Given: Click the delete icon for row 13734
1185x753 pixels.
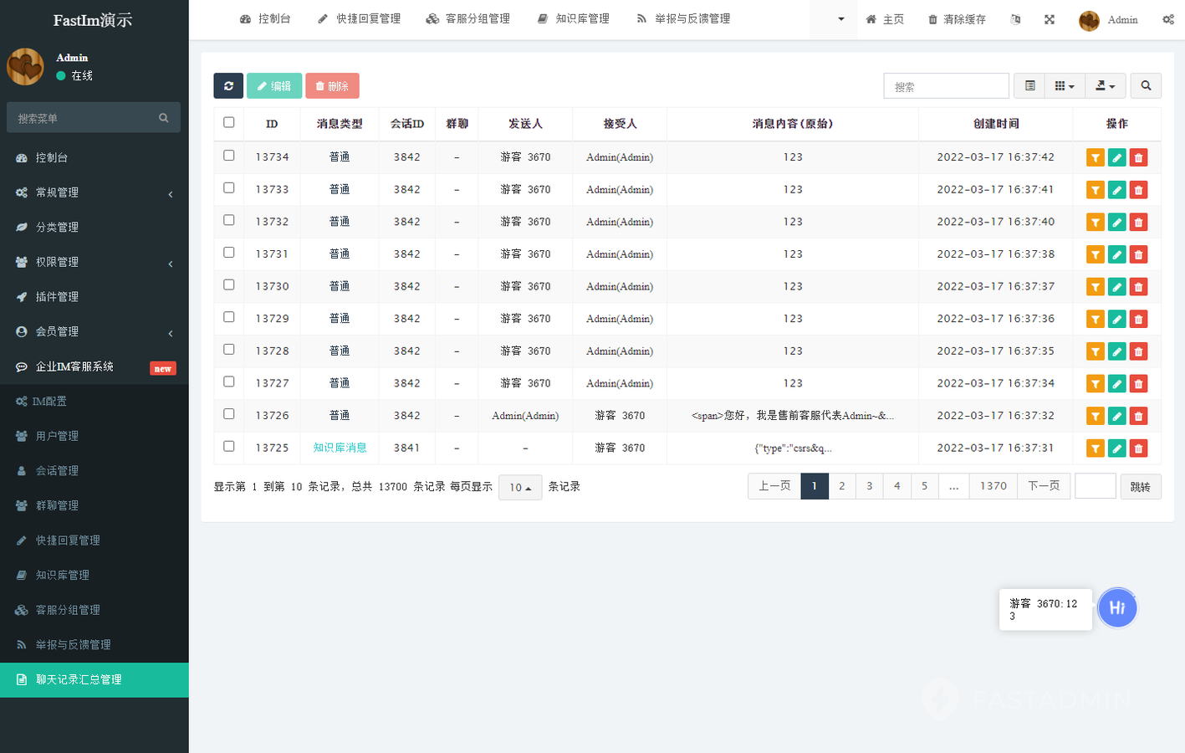Looking at the screenshot, I should tap(1138, 158).
